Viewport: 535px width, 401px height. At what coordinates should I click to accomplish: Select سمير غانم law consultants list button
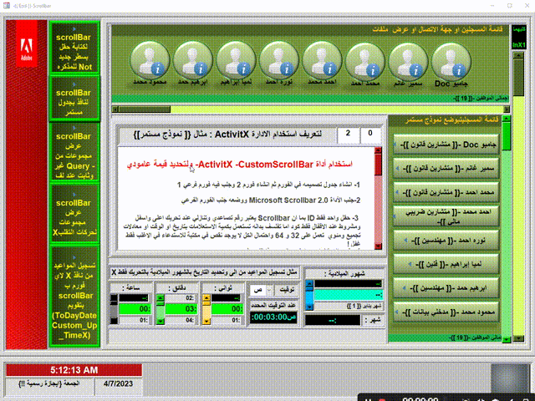(x=446, y=169)
